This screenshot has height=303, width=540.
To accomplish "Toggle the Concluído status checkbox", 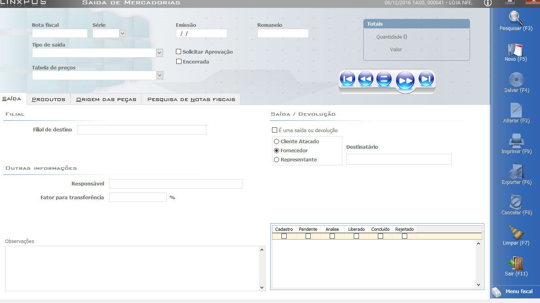I will coord(380,236).
